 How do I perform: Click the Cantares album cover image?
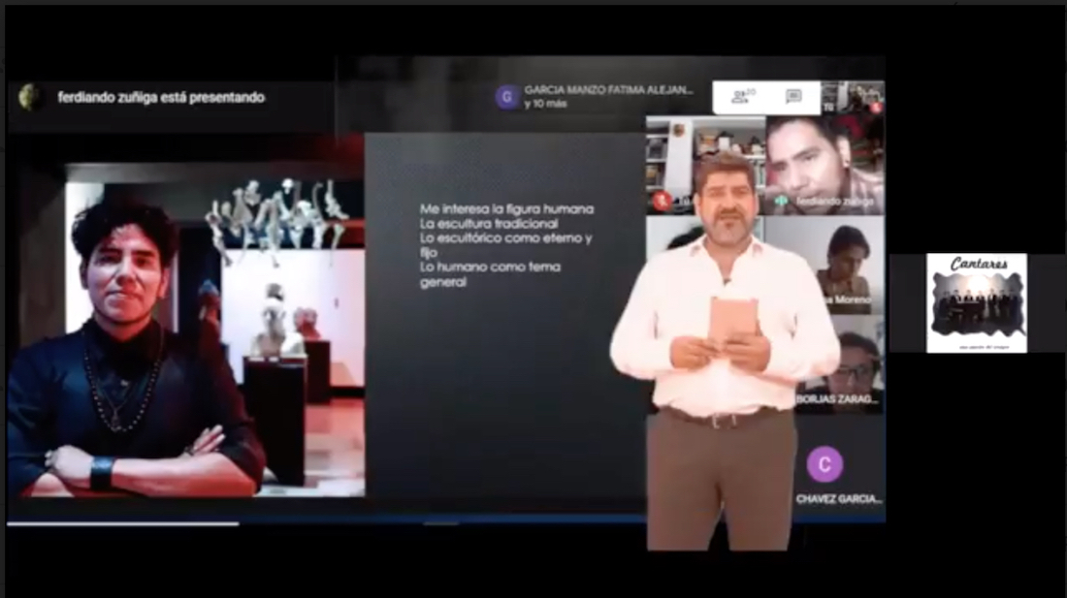(977, 303)
